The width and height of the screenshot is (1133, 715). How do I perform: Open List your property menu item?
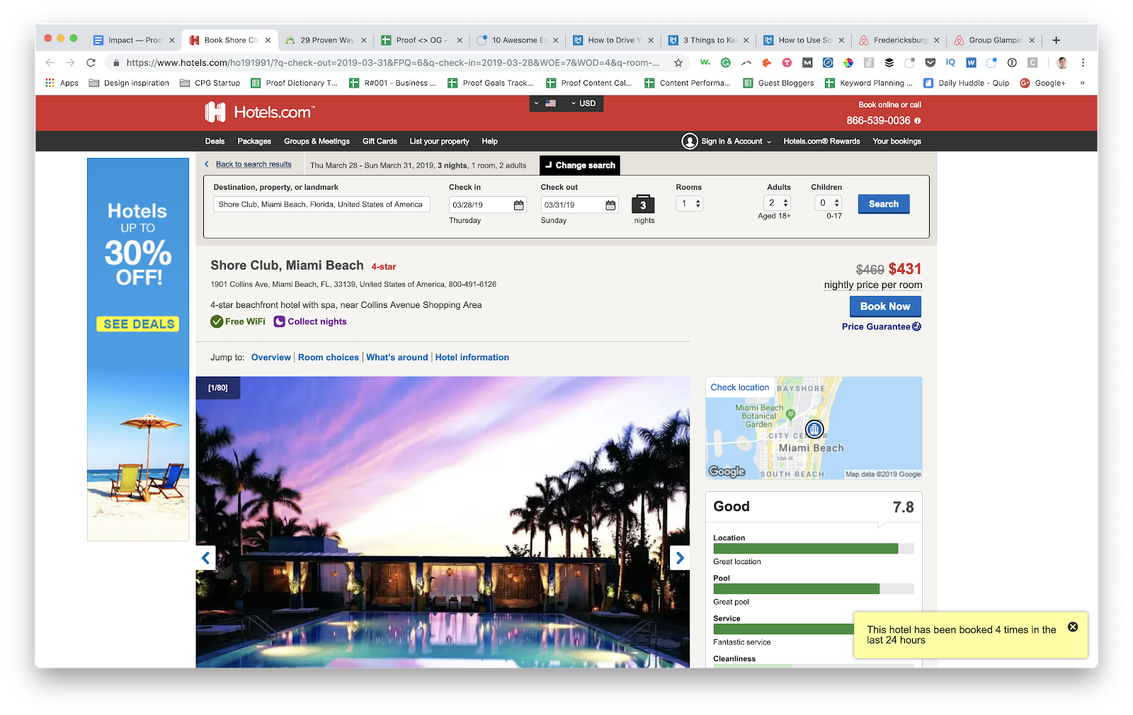point(439,142)
